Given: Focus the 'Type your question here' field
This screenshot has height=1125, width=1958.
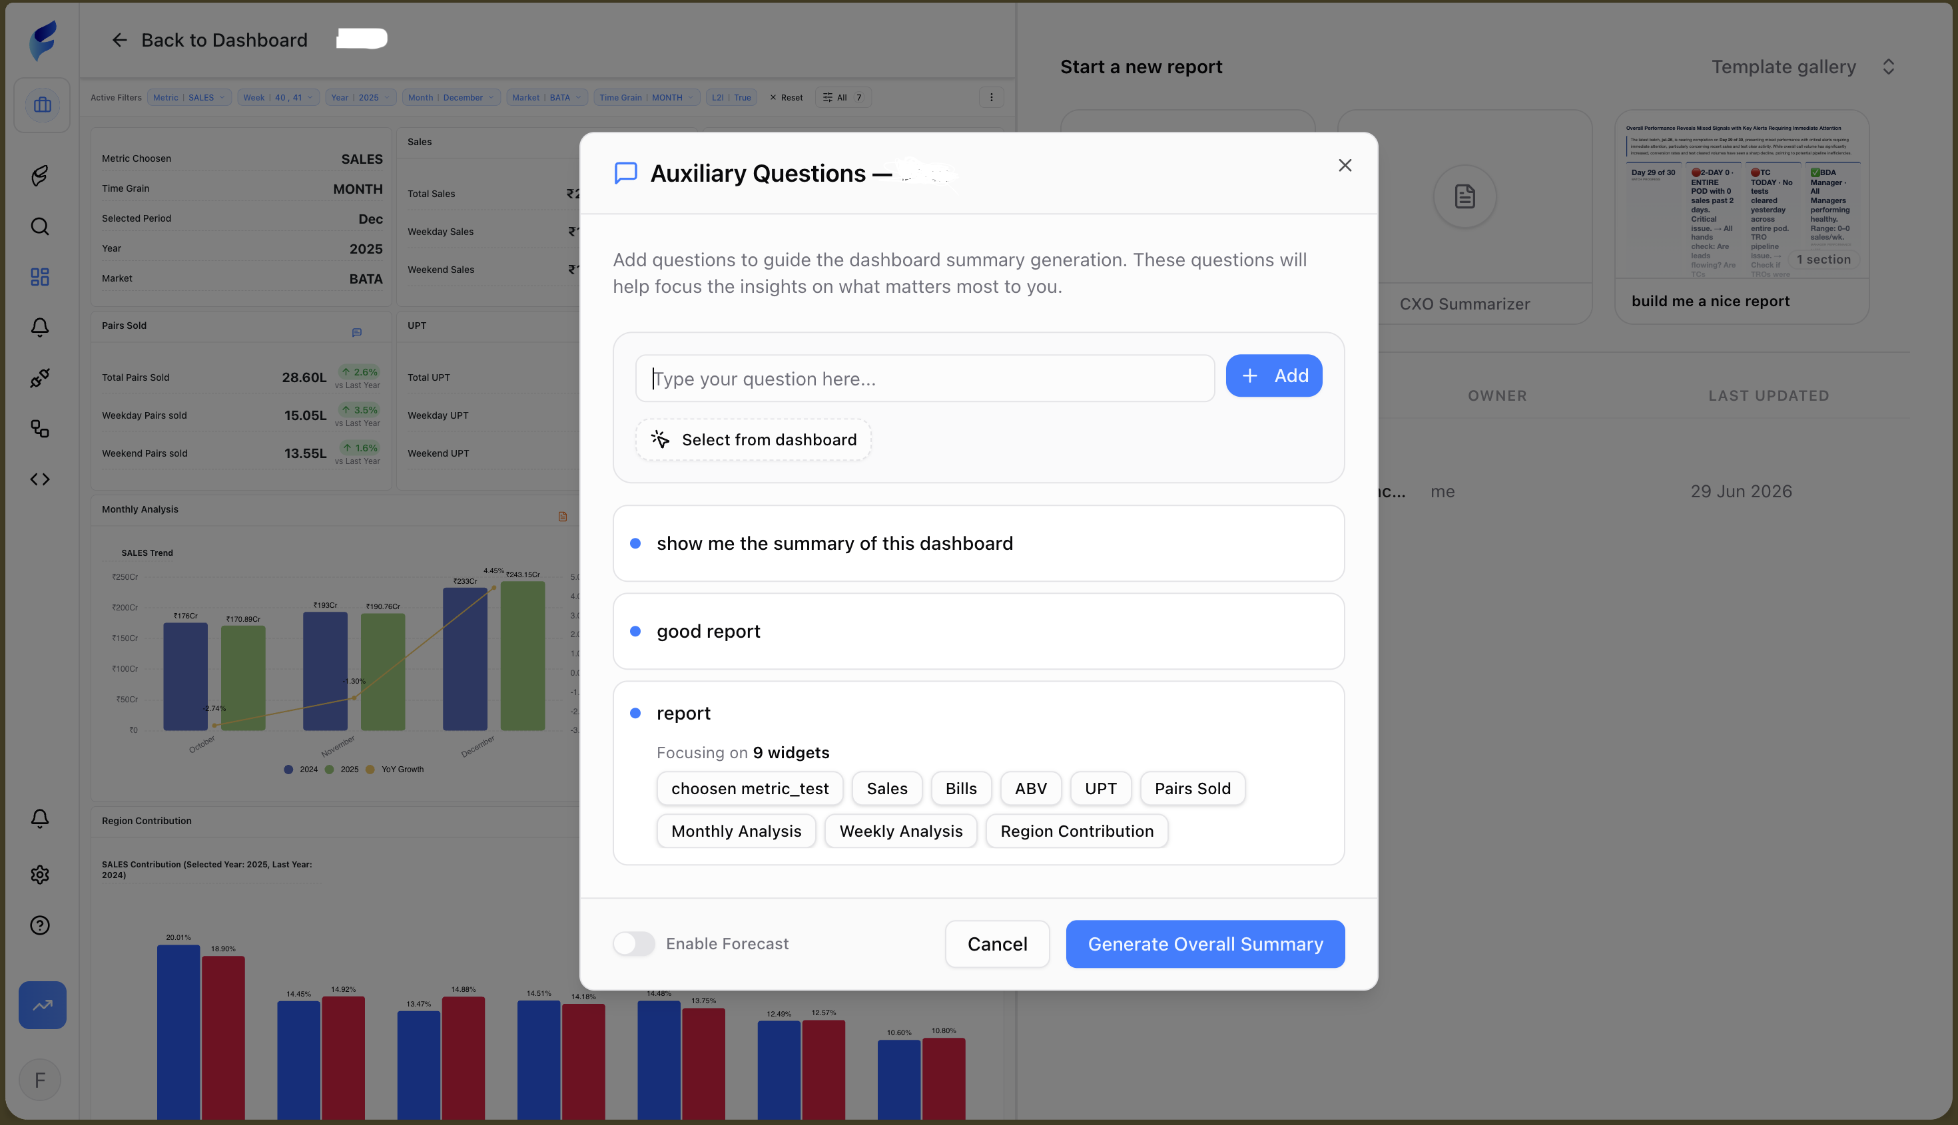Looking at the screenshot, I should point(924,379).
